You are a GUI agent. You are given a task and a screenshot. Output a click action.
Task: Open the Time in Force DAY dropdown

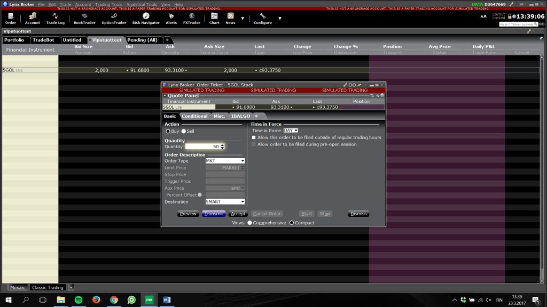291,131
